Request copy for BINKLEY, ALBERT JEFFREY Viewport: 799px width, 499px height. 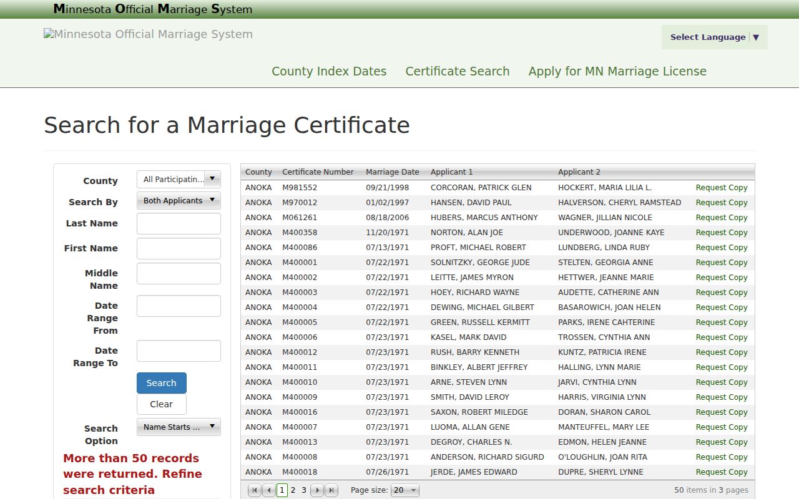pyautogui.click(x=722, y=367)
